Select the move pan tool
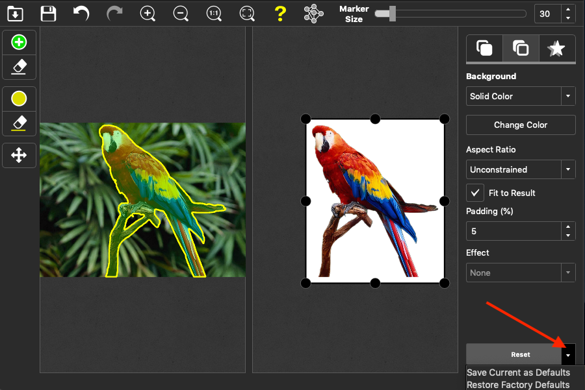This screenshot has height=390, width=585. (x=19, y=155)
